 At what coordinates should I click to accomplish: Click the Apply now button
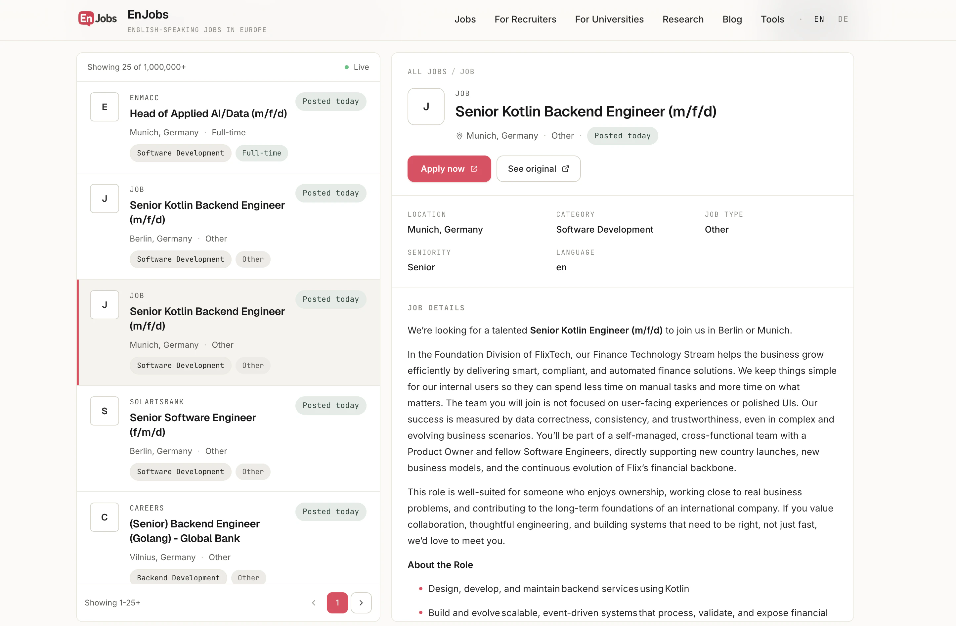point(449,169)
